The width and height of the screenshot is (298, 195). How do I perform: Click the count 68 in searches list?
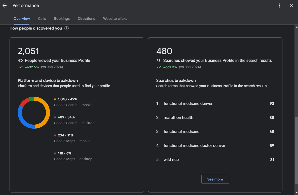272,131
